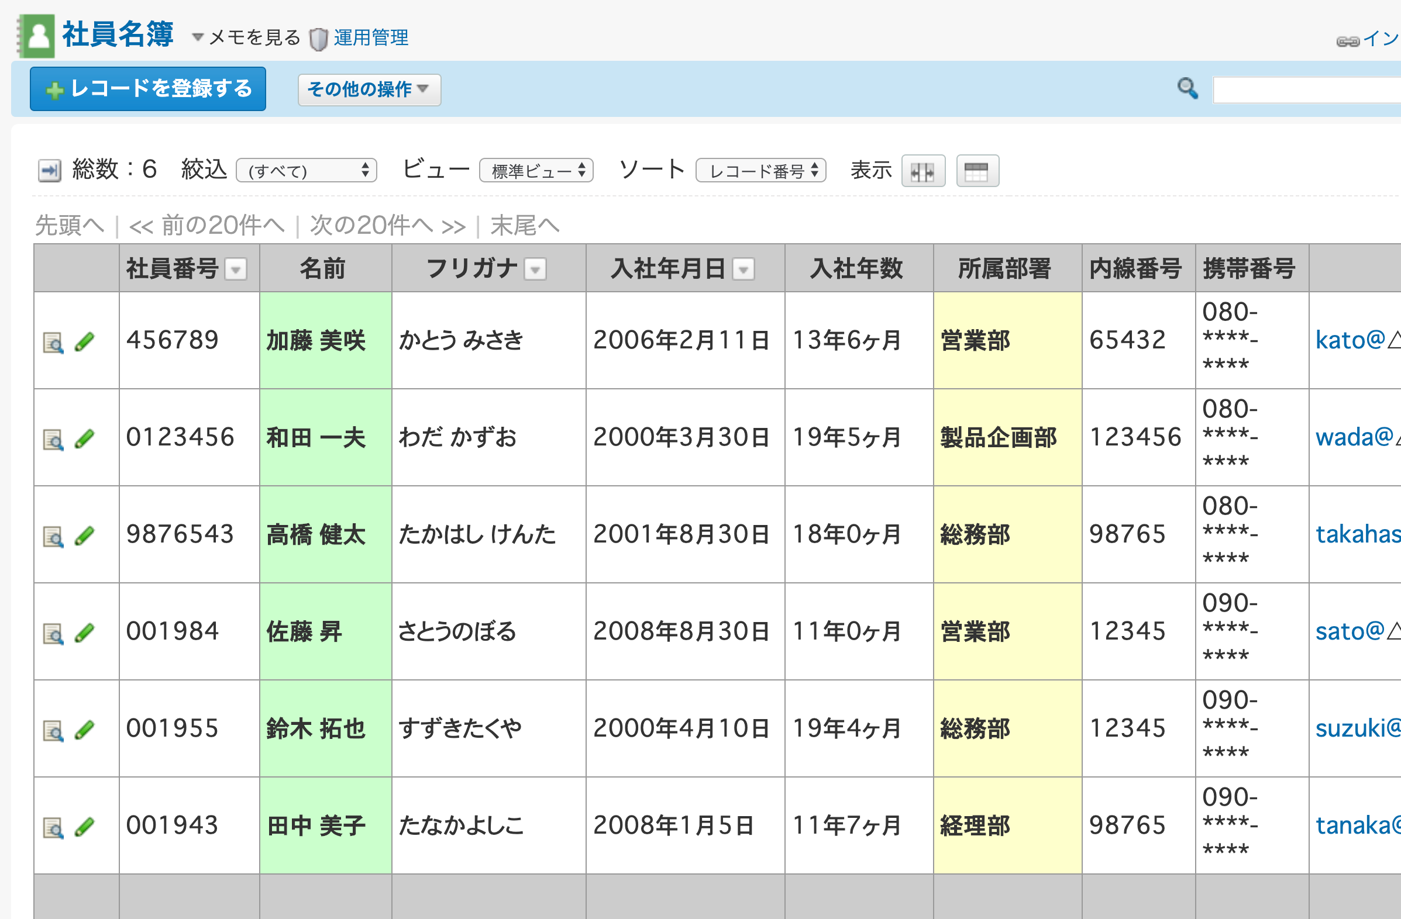1401x919 pixels.
Task: Select the かとう みさき furigana cell
Action: (x=488, y=341)
